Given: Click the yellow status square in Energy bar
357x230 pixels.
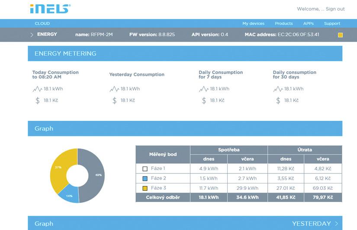Looking at the screenshot, I should pos(340,35).
